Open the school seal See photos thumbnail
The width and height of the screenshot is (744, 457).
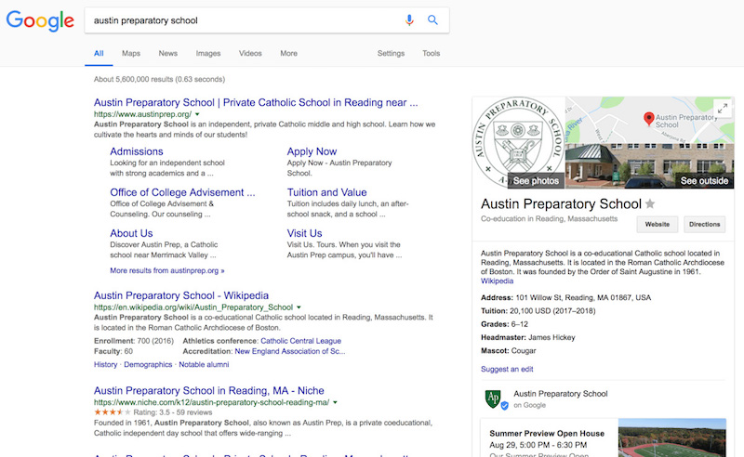(518, 142)
